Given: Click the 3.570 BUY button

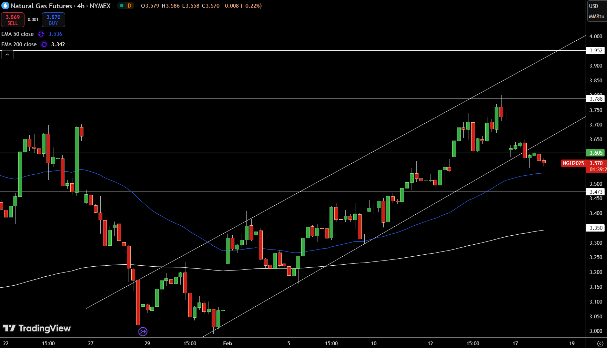Looking at the screenshot, I should (x=53, y=20).
